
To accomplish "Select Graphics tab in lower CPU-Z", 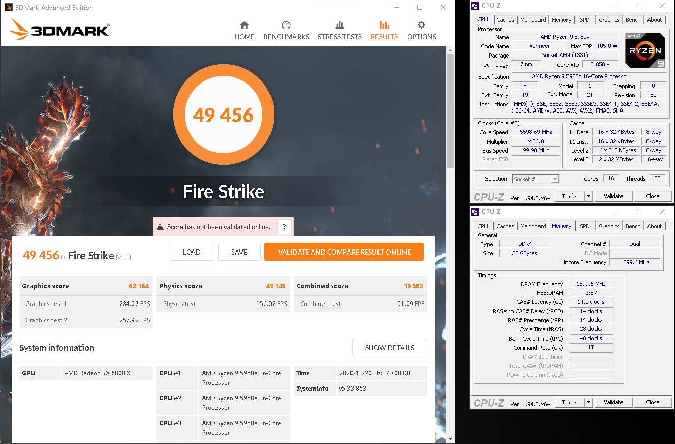I will 609,226.
